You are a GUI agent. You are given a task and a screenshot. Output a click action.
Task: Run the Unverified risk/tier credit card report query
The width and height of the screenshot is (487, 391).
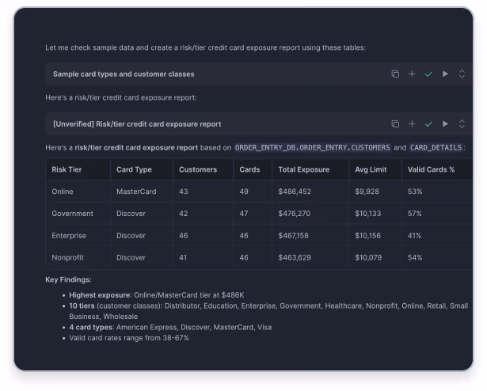[445, 124]
